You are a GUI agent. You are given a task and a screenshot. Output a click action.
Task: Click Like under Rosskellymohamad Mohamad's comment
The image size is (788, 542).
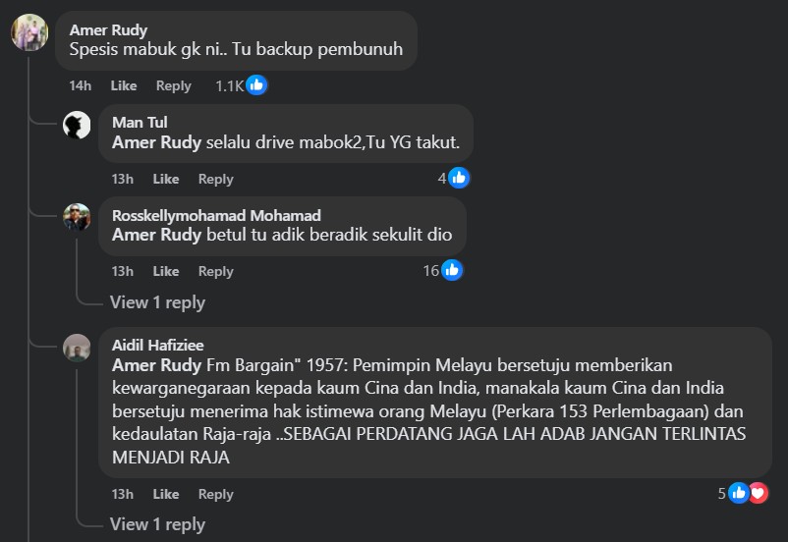pyautogui.click(x=166, y=271)
